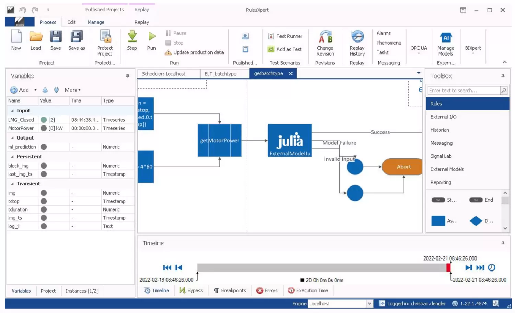The width and height of the screenshot is (515, 313).
Task: Select External Models toolbox category
Action: (x=467, y=169)
